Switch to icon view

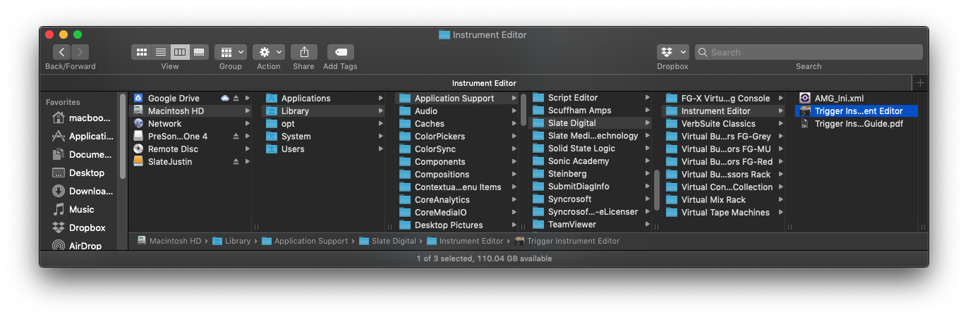pos(141,52)
